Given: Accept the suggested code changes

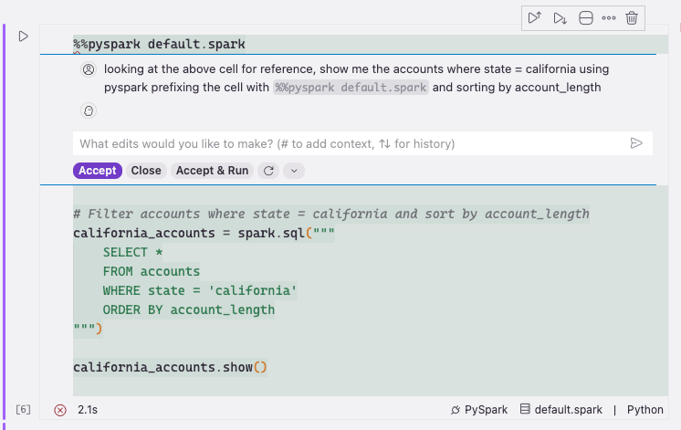Looking at the screenshot, I should coord(98,171).
